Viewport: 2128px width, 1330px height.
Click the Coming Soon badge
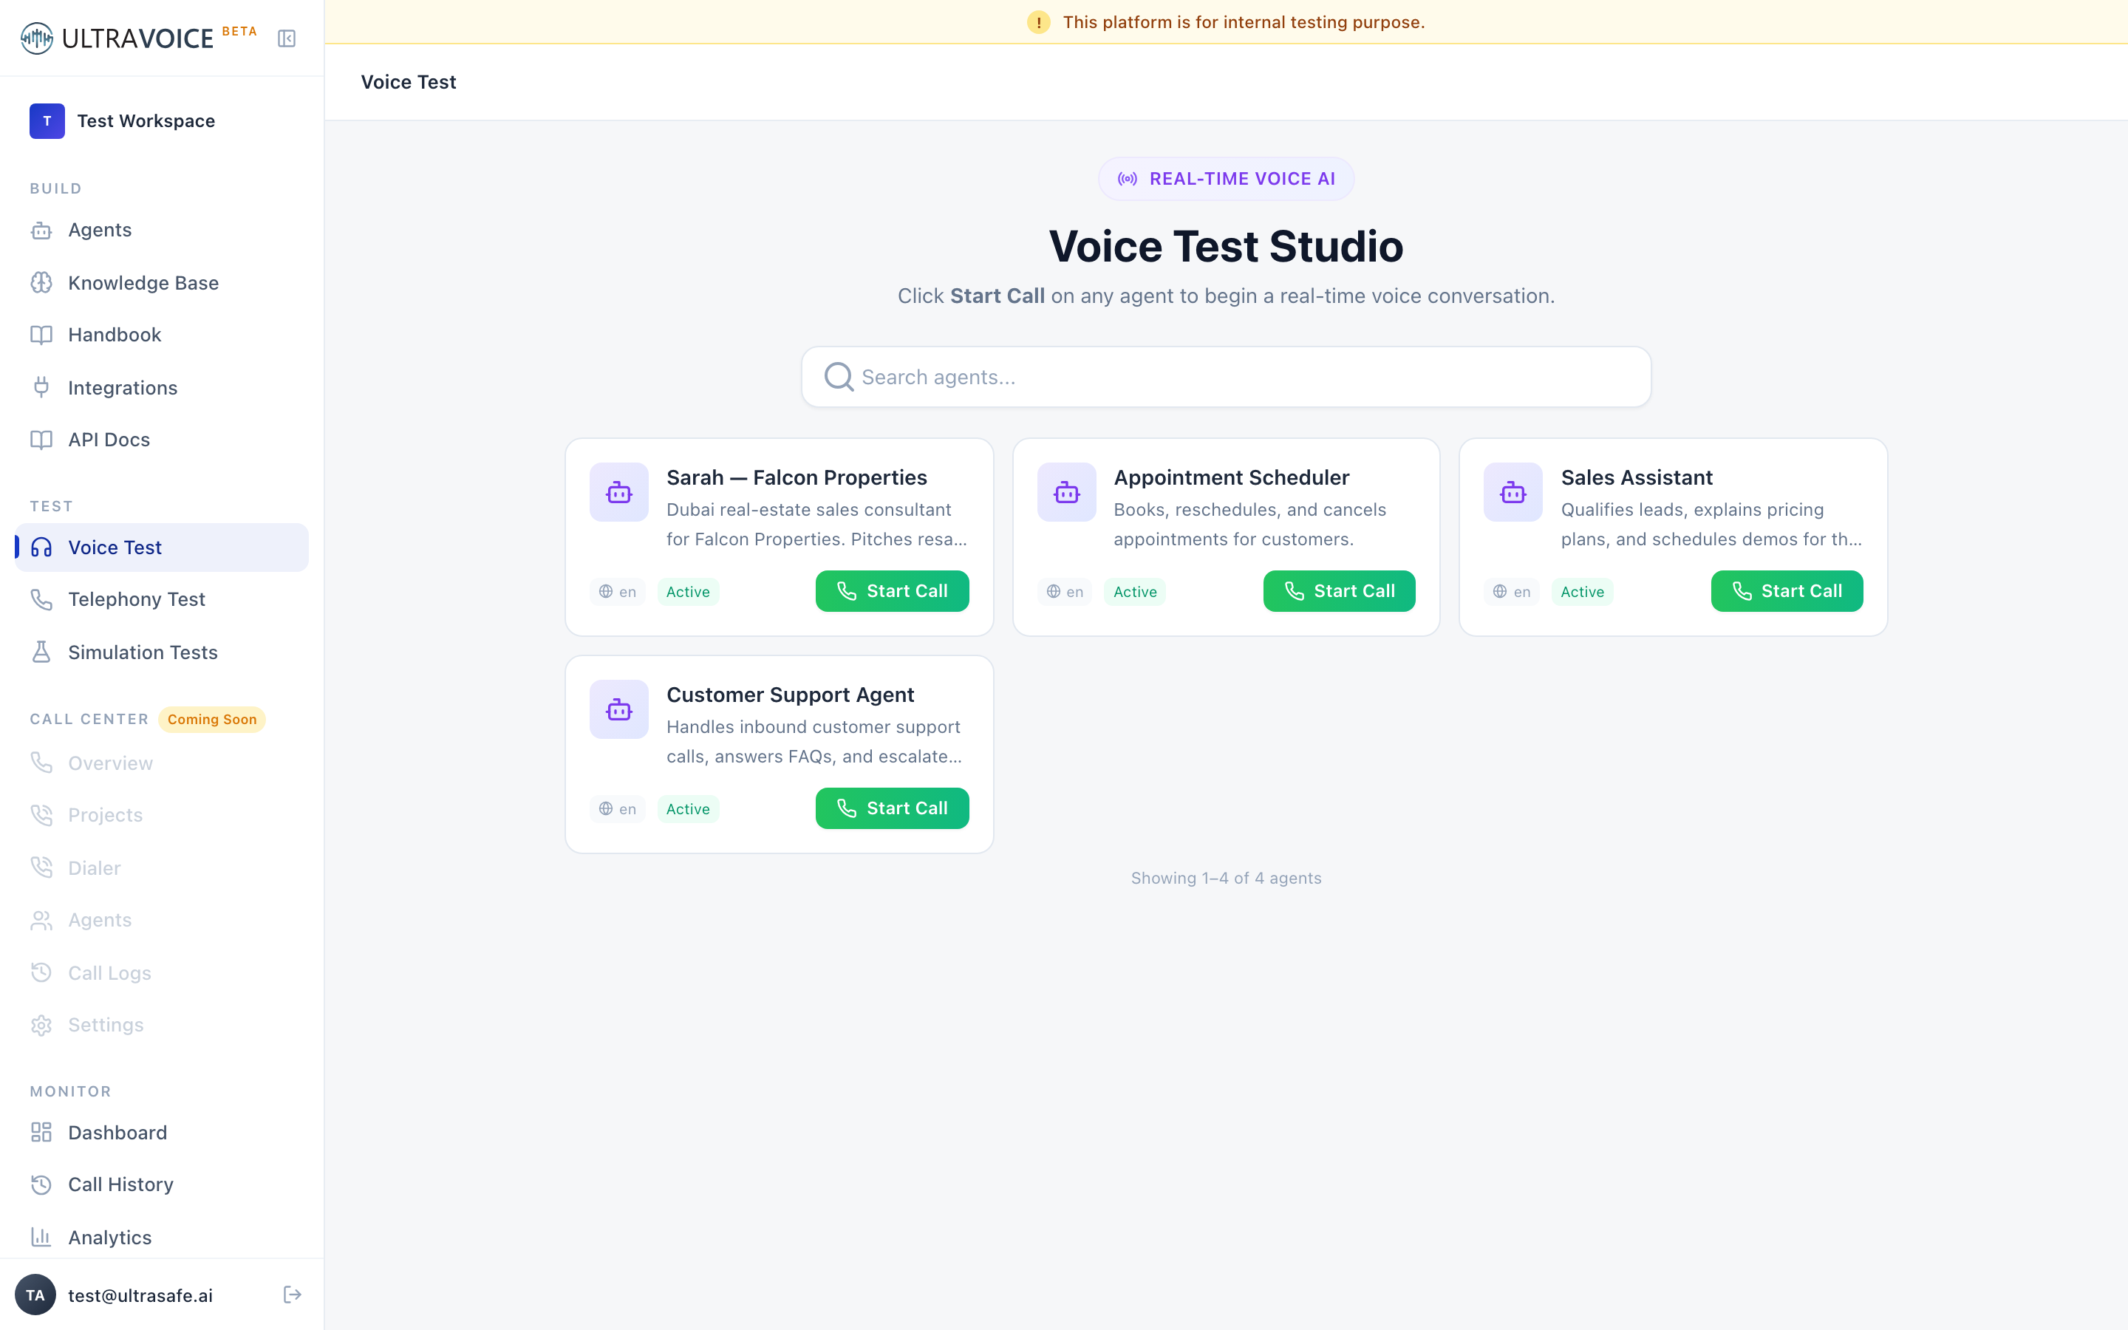pyautogui.click(x=212, y=720)
